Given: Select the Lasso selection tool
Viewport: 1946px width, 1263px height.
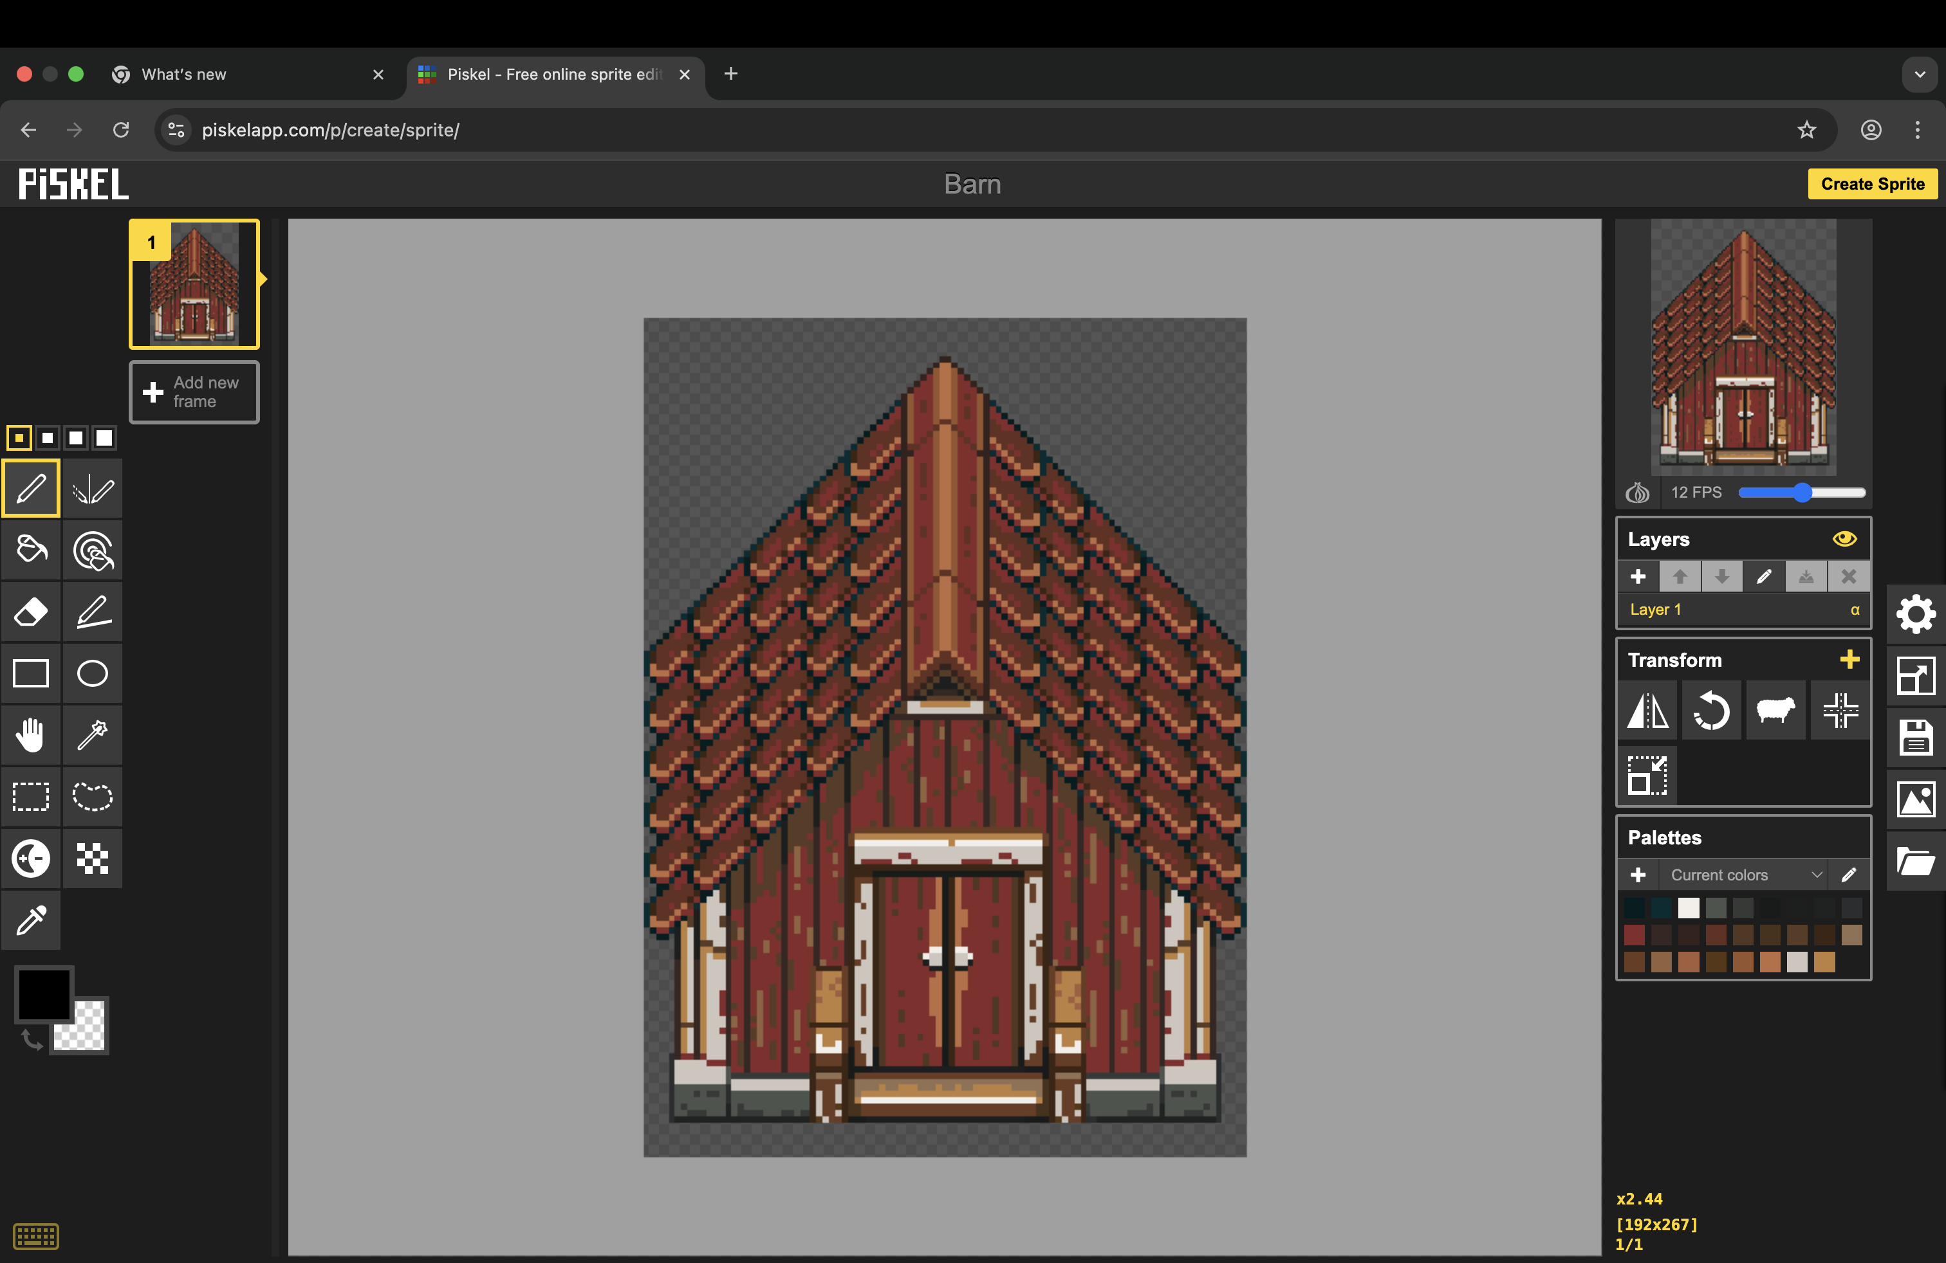Looking at the screenshot, I should tap(93, 797).
